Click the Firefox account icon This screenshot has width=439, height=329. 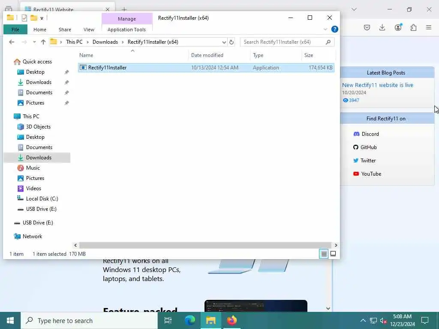tap(398, 27)
